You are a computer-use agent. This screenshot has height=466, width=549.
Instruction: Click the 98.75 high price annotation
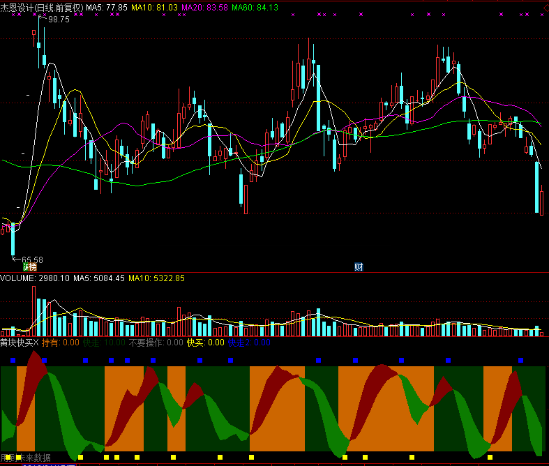click(59, 20)
